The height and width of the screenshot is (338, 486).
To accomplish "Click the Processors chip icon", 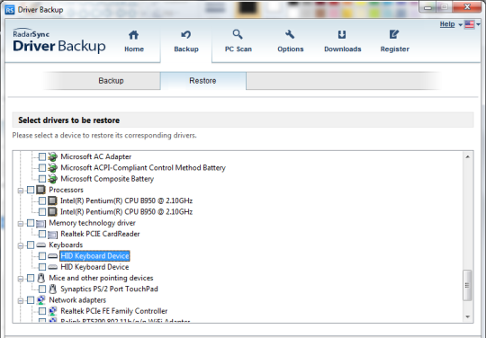I will (40, 190).
